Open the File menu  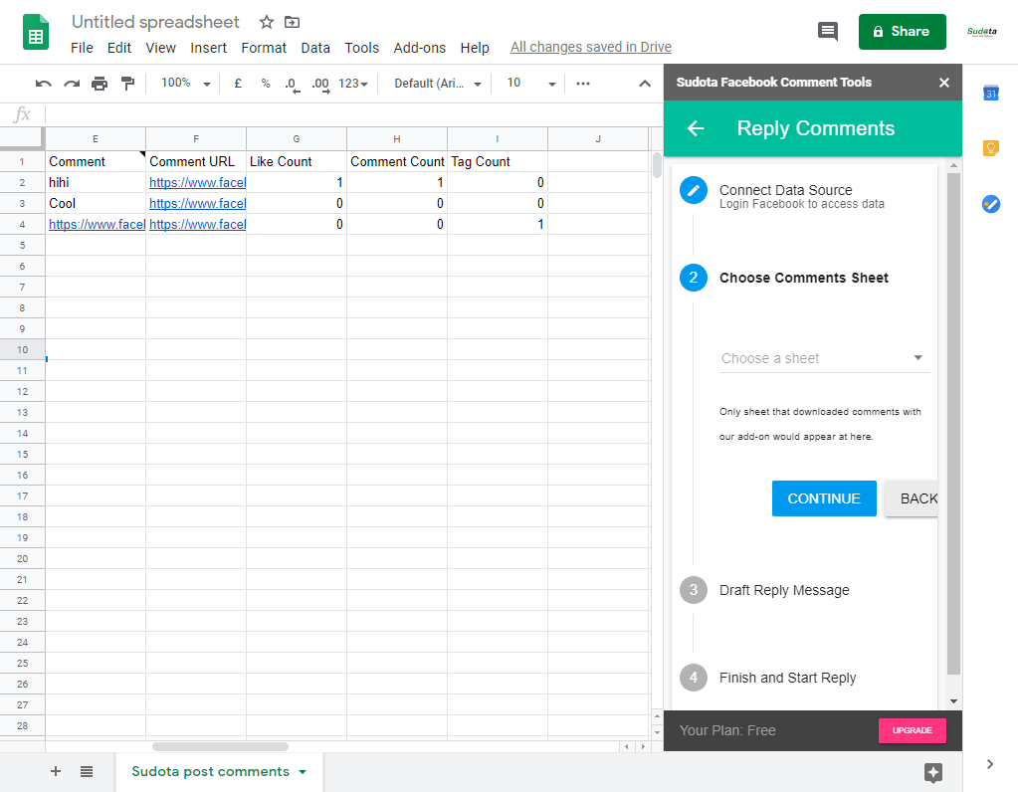click(x=82, y=48)
